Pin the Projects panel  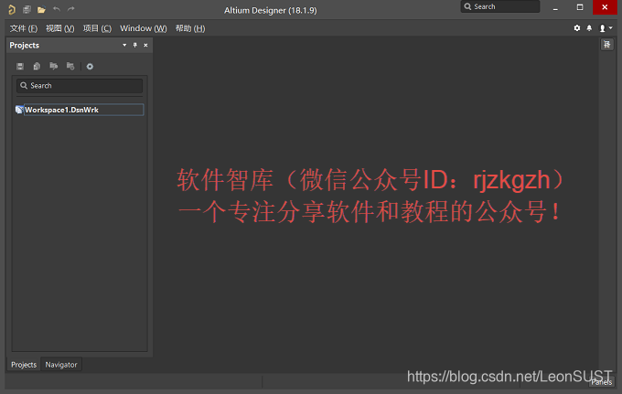pyautogui.click(x=134, y=45)
